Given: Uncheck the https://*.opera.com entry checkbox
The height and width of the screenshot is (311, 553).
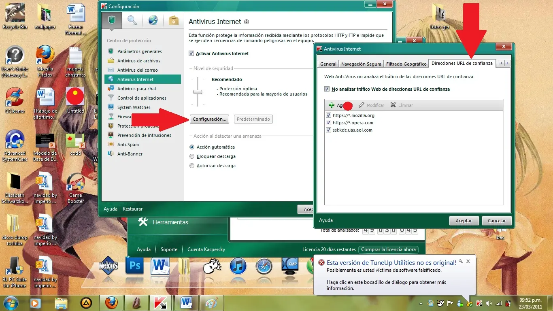Looking at the screenshot, I should [329, 123].
